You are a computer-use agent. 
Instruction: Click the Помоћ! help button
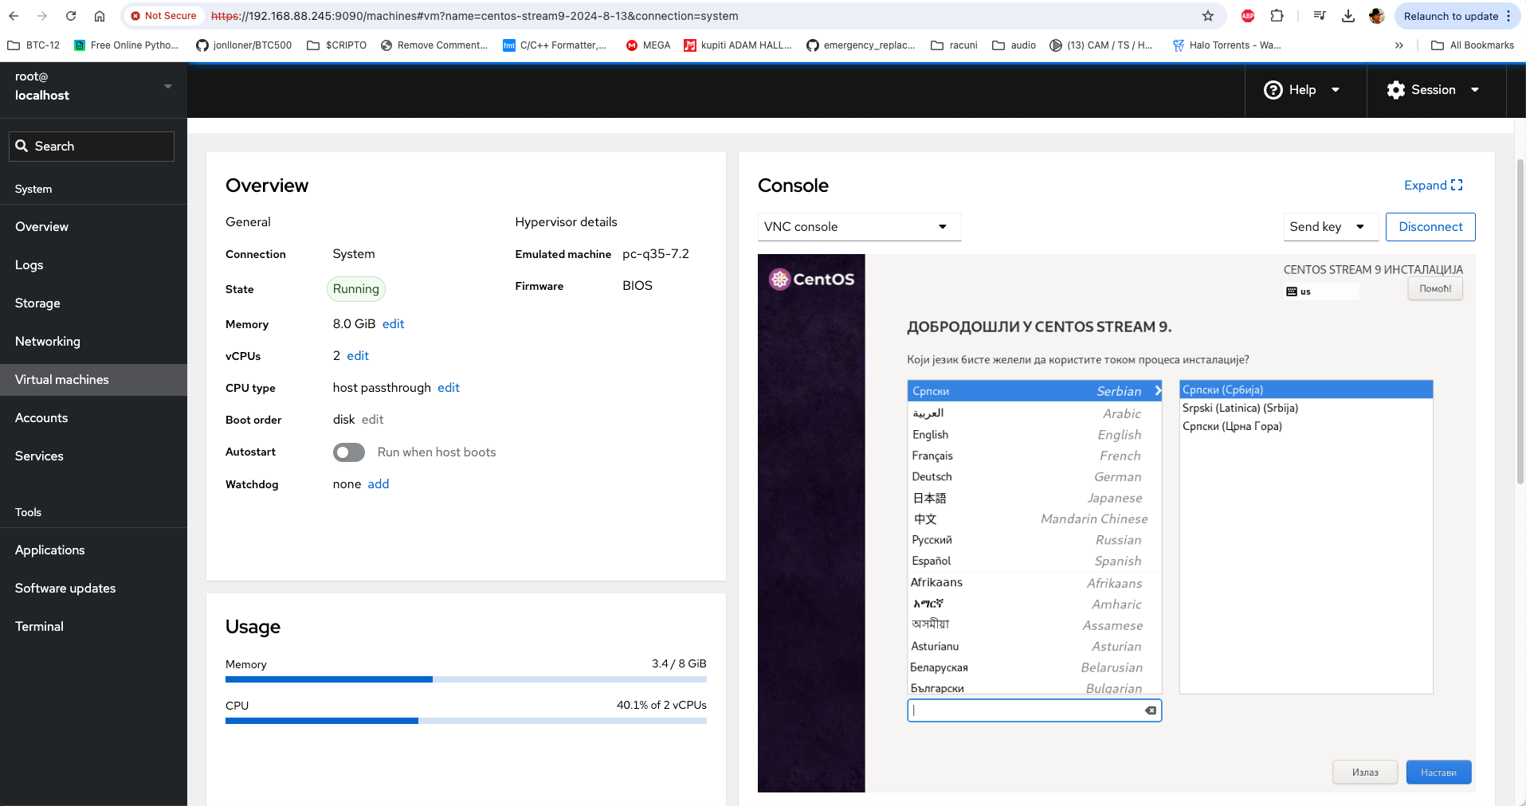[1435, 288]
